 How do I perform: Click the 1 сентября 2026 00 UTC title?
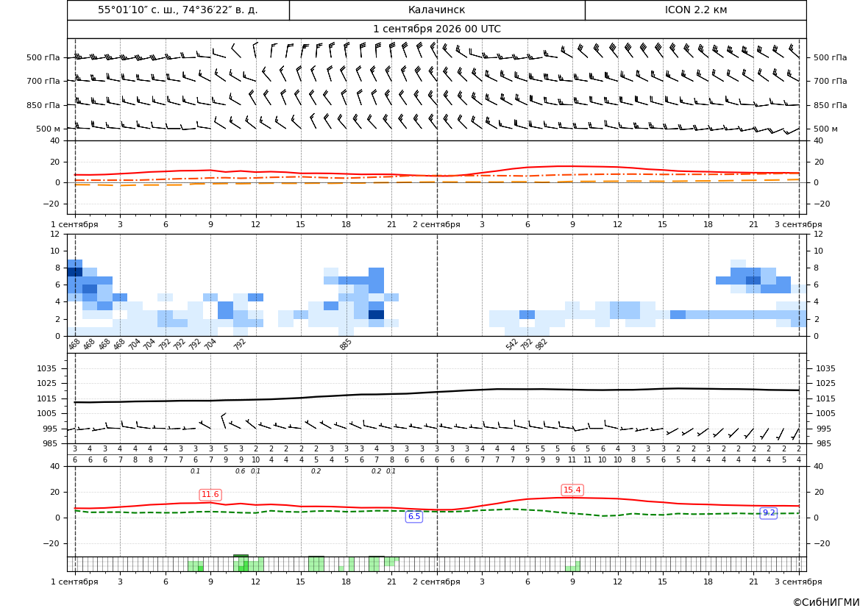coord(436,29)
